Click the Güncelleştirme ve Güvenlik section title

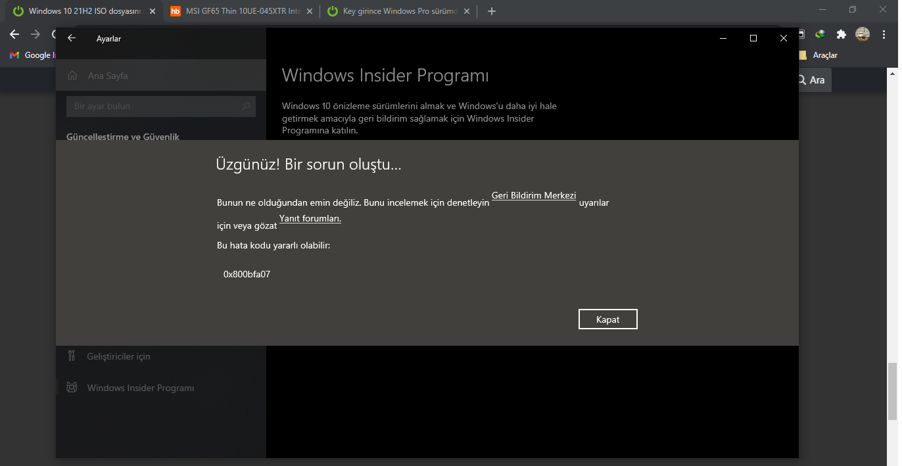pos(123,136)
